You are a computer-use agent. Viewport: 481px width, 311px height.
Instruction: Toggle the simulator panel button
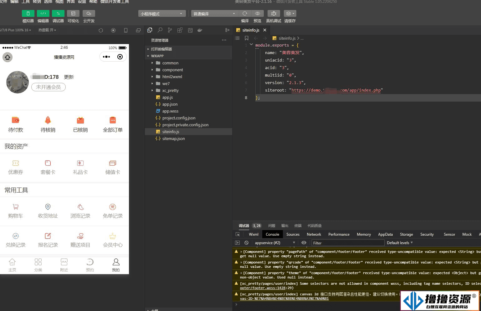pyautogui.click(x=28, y=13)
